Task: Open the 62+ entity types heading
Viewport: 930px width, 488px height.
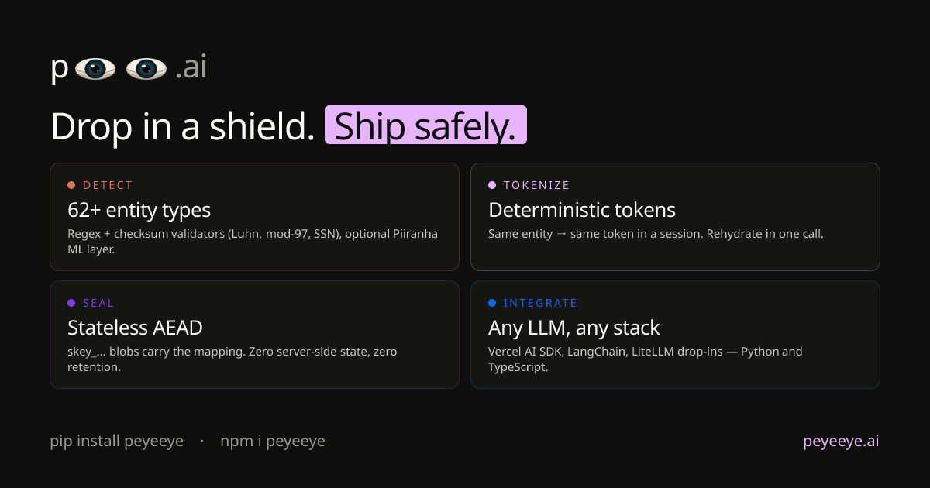Action: click(139, 210)
